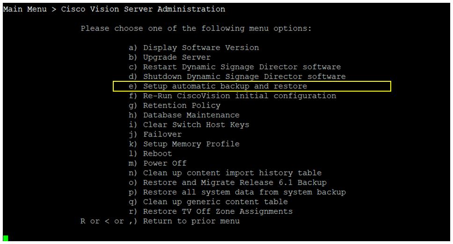Open Setup automatic backup and restore
This screenshot has width=453, height=244.
(225, 86)
